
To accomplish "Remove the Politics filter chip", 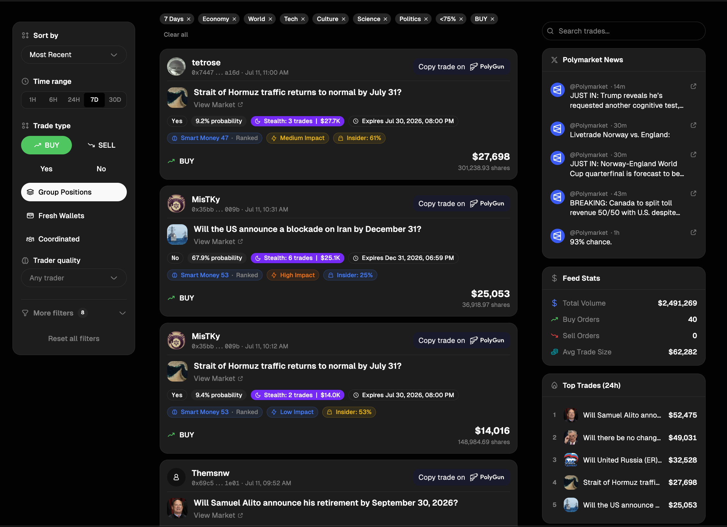I will 426,19.
